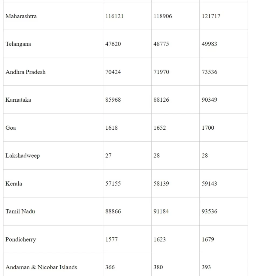Click the Maharashtra row label
This screenshot has width=253, height=276.
tap(21, 16)
